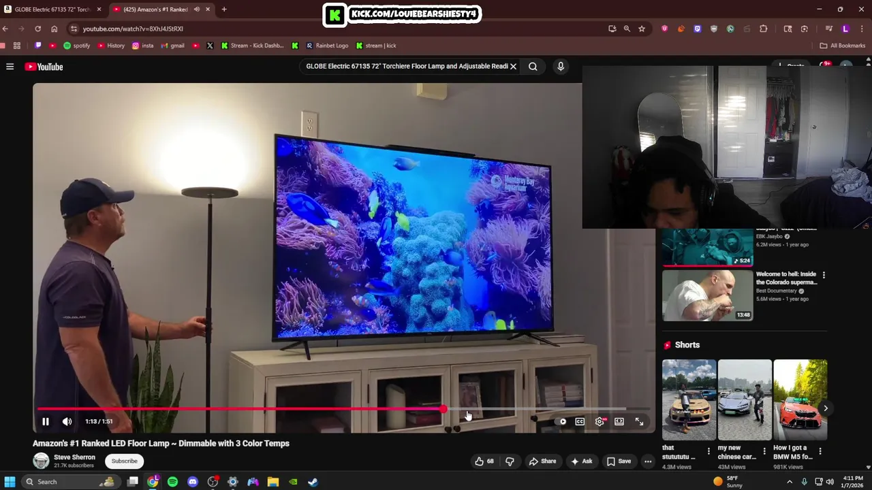Open the Windows Start menu
872x490 pixels.
click(x=10, y=482)
